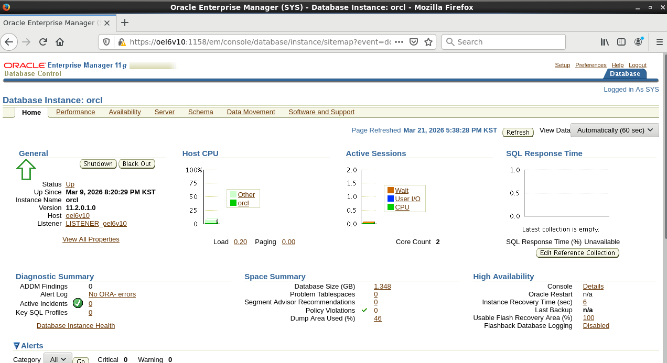The height and width of the screenshot is (363, 667).
Task: Select the Oracle Enterprise Manager browser tab
Action: [57, 23]
